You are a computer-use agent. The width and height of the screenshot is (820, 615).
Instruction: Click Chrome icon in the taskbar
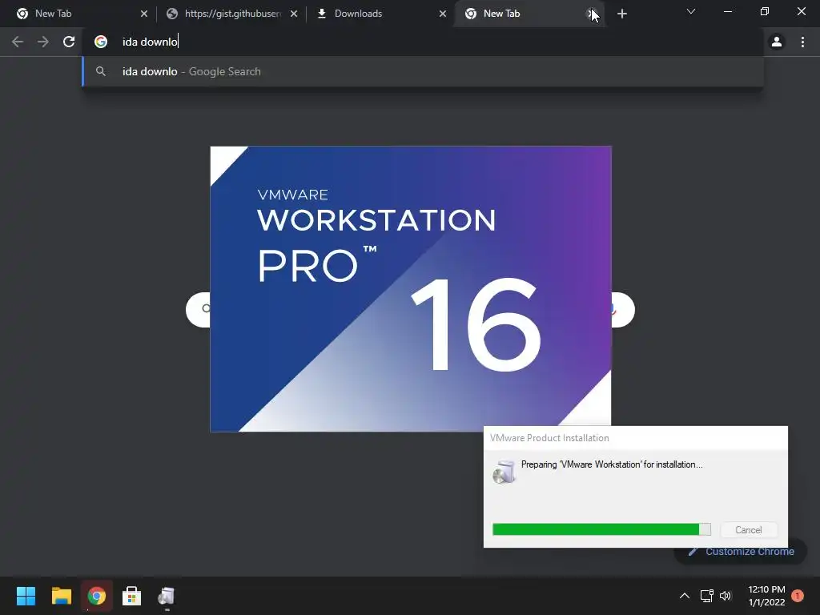pyautogui.click(x=96, y=596)
